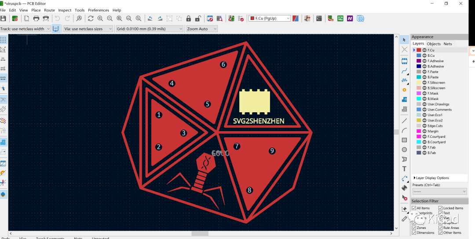Toggle the Zones filter checkbox

point(414,228)
